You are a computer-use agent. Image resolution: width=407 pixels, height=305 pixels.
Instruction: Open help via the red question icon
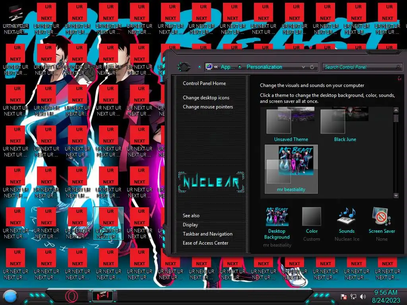(x=399, y=78)
